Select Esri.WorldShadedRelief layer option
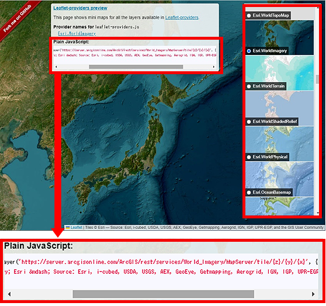The height and width of the screenshot is (306, 326). point(249,121)
